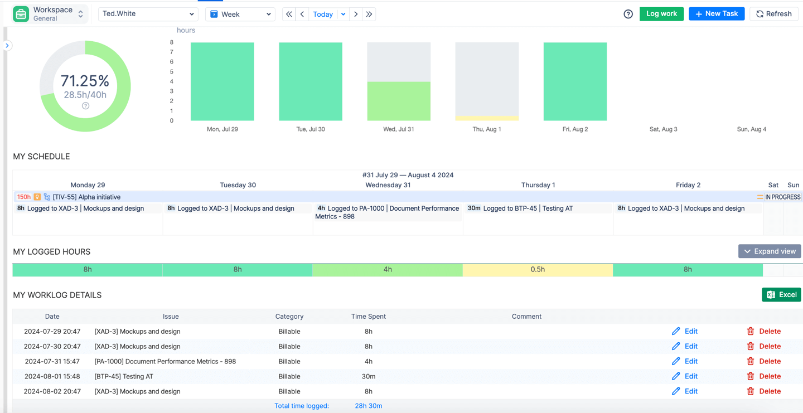803x413 pixels.
Task: Go to previous week with left arrow
Action: [x=302, y=14]
